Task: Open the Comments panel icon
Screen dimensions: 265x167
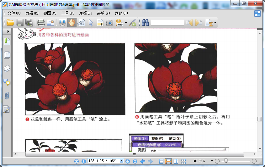Action: (x=7, y=82)
